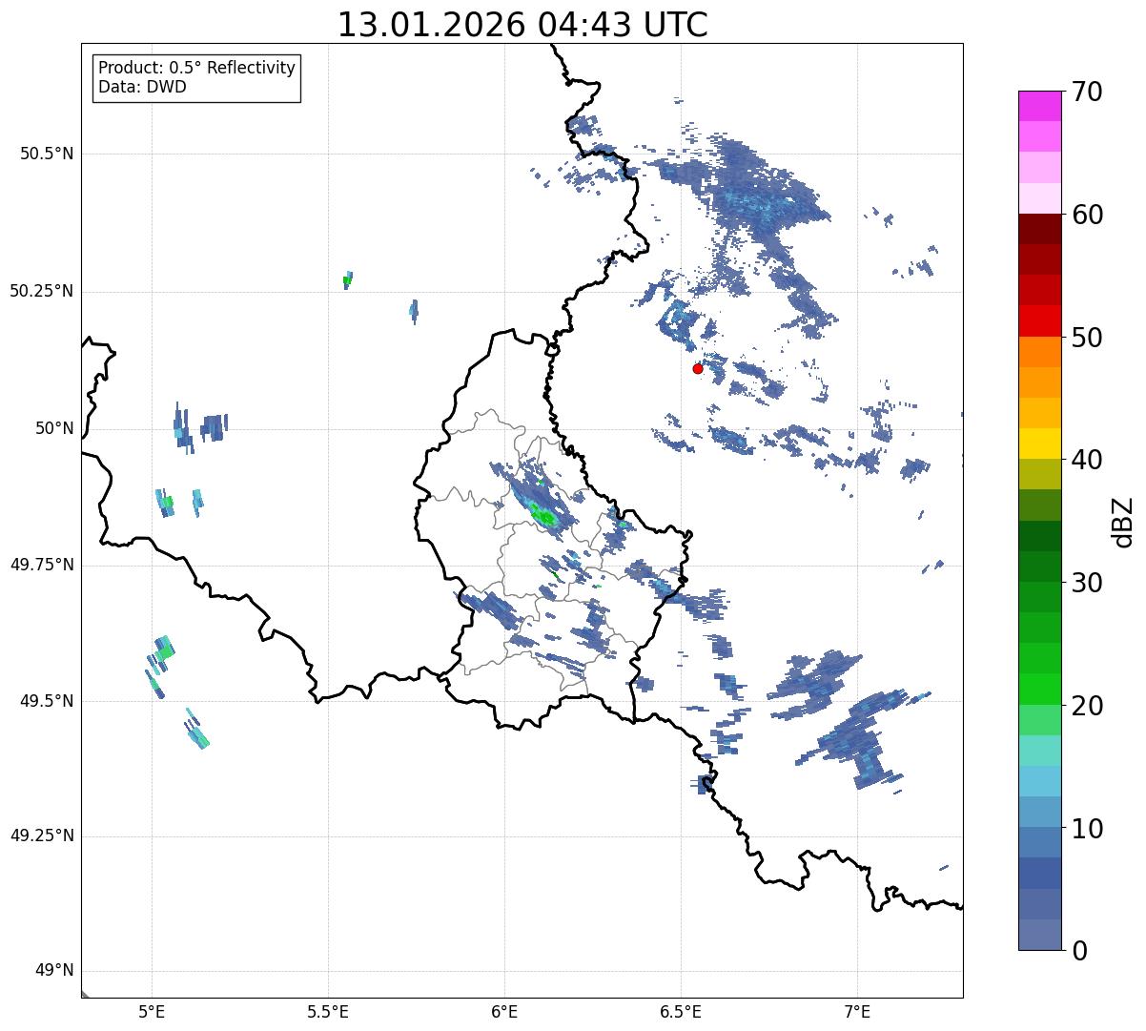Click the colorbar tick label "0"
This screenshot has width=1146, height=1031.
pyautogui.click(x=1079, y=950)
